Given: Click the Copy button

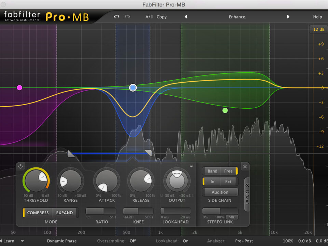Looking at the screenshot, I should 162,17.
